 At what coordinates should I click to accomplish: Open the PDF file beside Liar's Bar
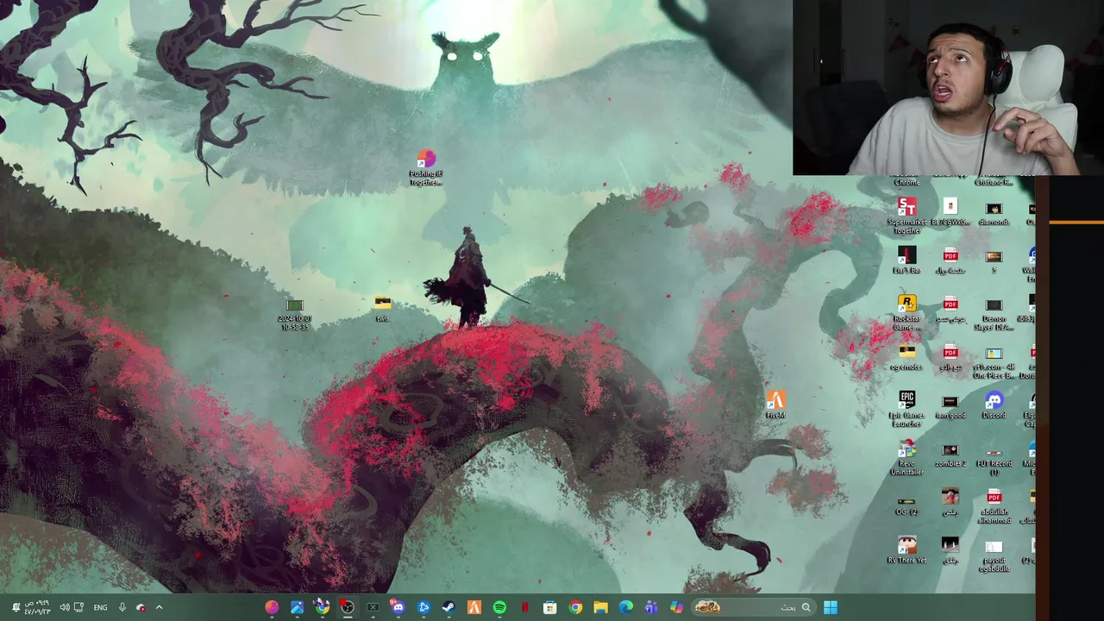[950, 260]
